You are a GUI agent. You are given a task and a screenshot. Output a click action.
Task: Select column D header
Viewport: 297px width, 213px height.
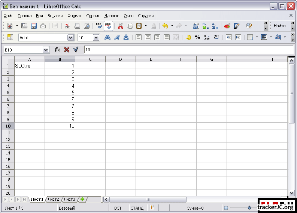(120, 59)
